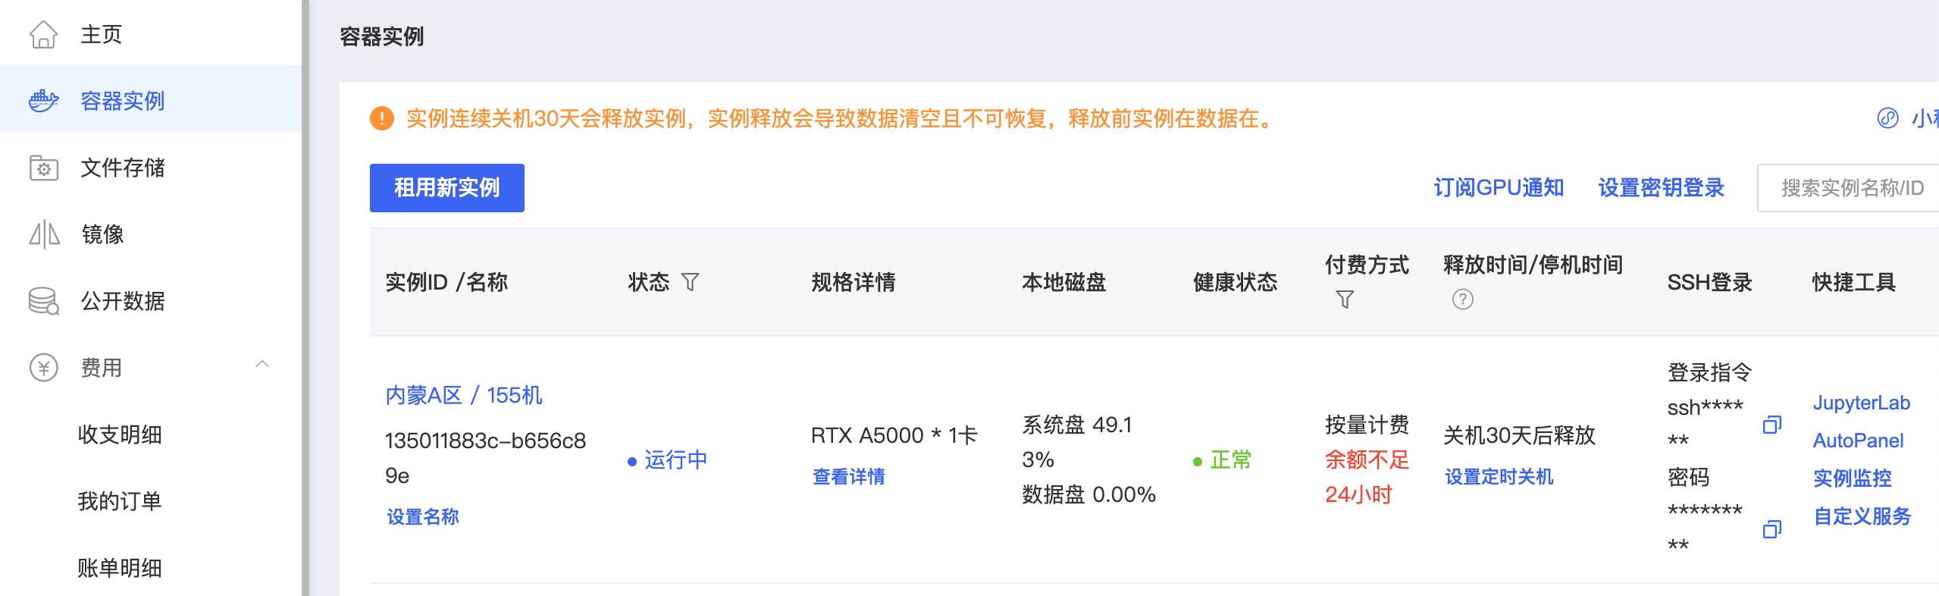Open the 主页 home page in sidebar
The height and width of the screenshot is (596, 1939).
click(x=101, y=34)
